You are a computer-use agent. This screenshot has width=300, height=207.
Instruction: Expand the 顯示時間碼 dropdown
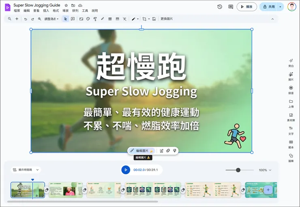pyautogui.click(x=26, y=170)
